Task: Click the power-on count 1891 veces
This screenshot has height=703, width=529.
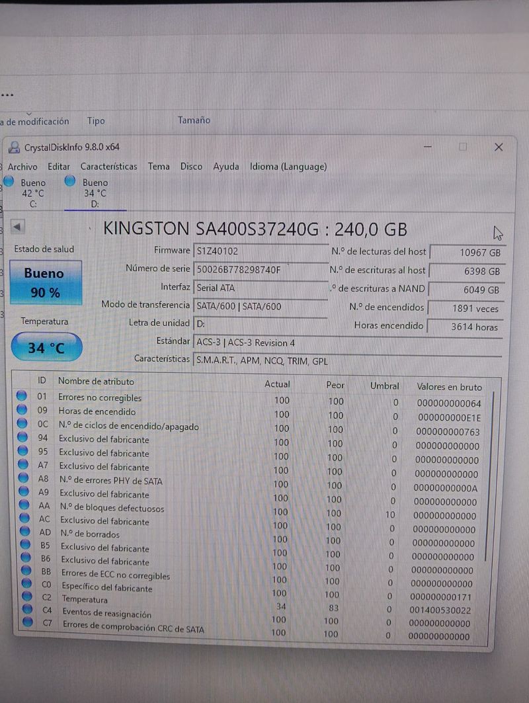Action: 466,308
